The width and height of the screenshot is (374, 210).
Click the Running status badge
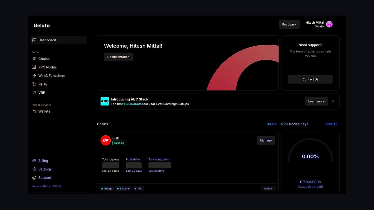119,143
